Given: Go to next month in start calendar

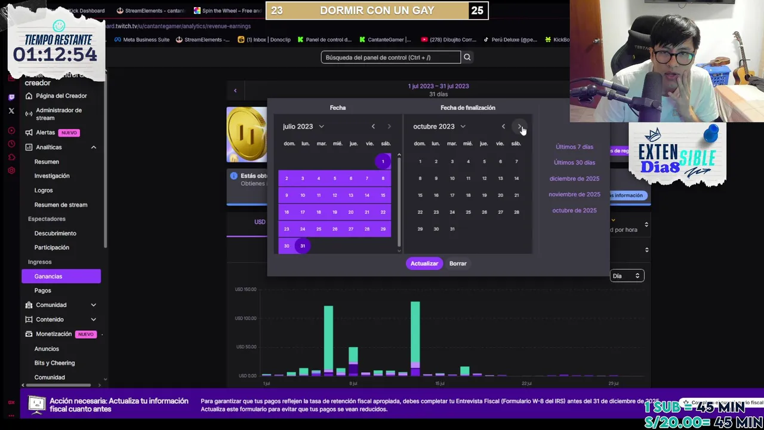Looking at the screenshot, I should pyautogui.click(x=389, y=127).
